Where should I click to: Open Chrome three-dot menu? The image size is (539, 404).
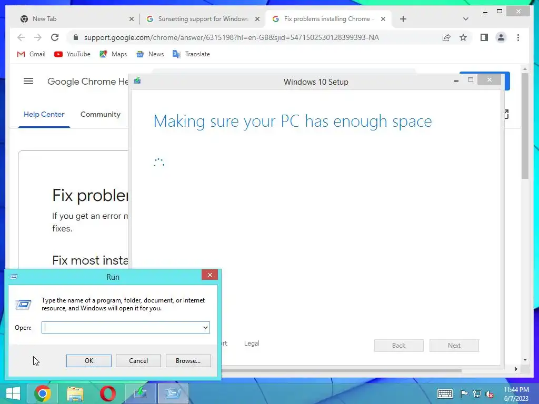coord(518,37)
